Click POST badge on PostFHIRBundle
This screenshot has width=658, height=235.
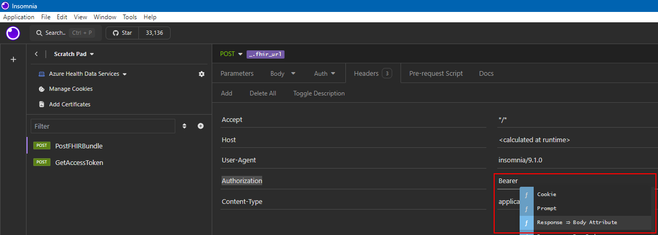coord(42,146)
